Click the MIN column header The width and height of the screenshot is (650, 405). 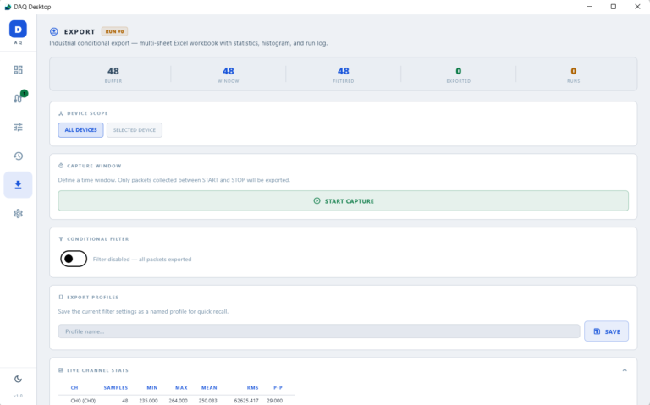[x=152, y=388]
